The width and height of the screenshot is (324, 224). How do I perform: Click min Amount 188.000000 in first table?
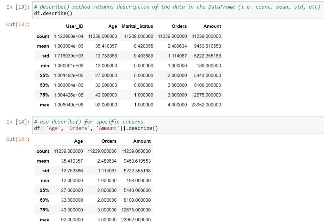[209, 66]
